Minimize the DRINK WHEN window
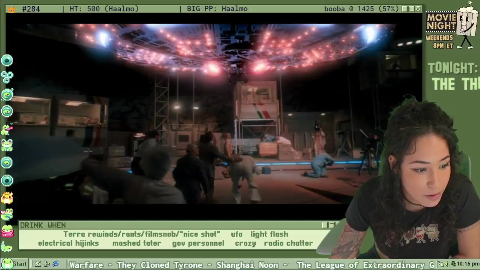 click(x=325, y=225)
